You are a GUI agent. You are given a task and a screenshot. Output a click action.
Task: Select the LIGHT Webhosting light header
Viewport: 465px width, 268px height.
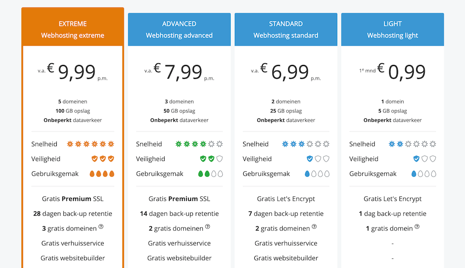(392, 29)
